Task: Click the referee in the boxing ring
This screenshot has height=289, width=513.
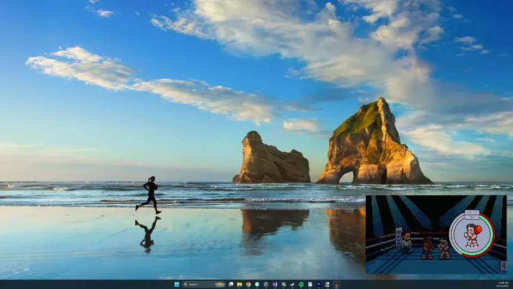Action: tap(407, 242)
